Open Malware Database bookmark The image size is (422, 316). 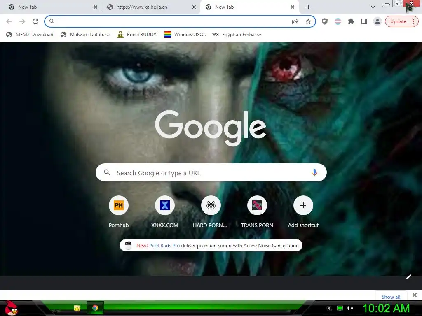point(86,35)
